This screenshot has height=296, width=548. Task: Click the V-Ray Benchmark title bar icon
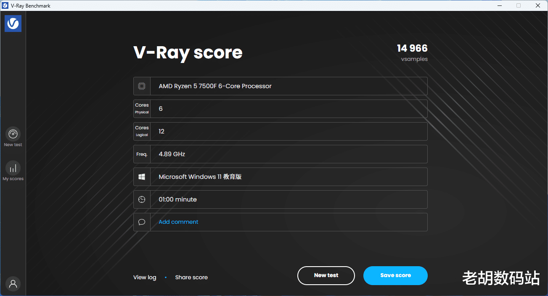coord(5,5)
